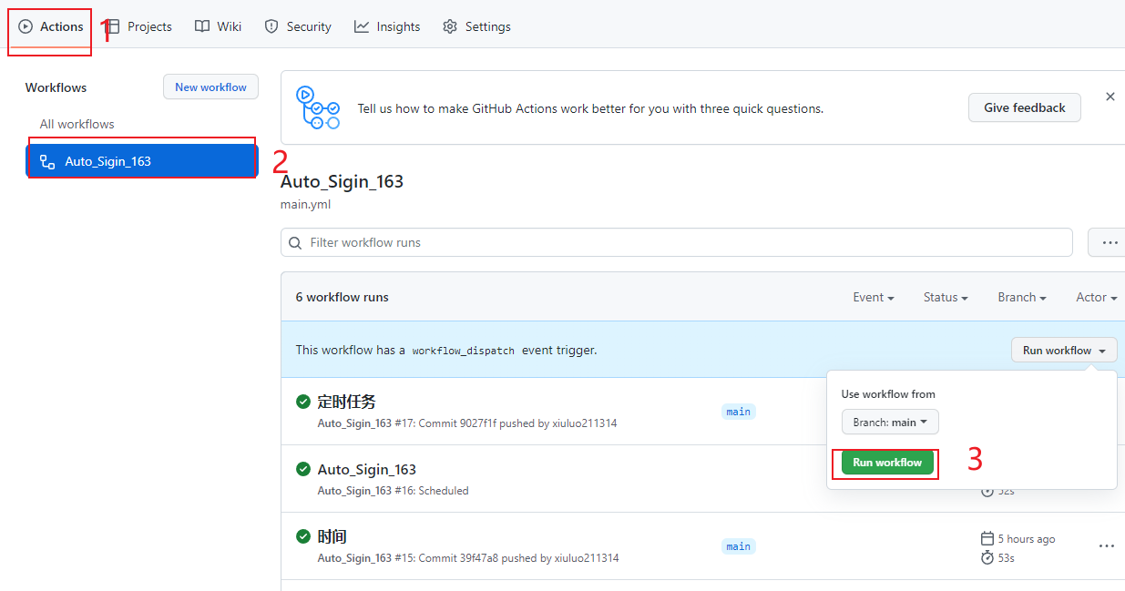Click main branch label on 定时任务 run

738,412
